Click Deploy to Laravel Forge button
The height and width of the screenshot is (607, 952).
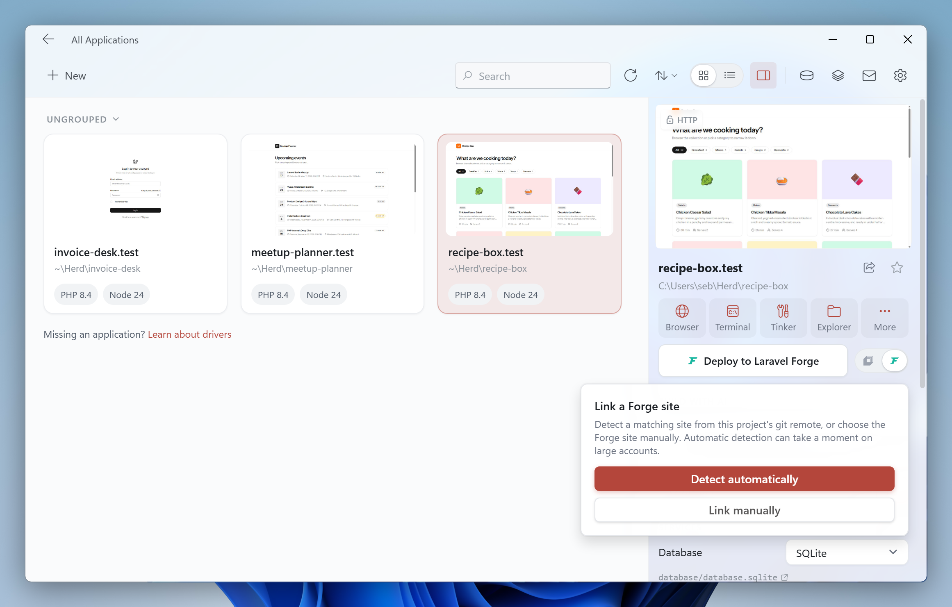point(753,361)
